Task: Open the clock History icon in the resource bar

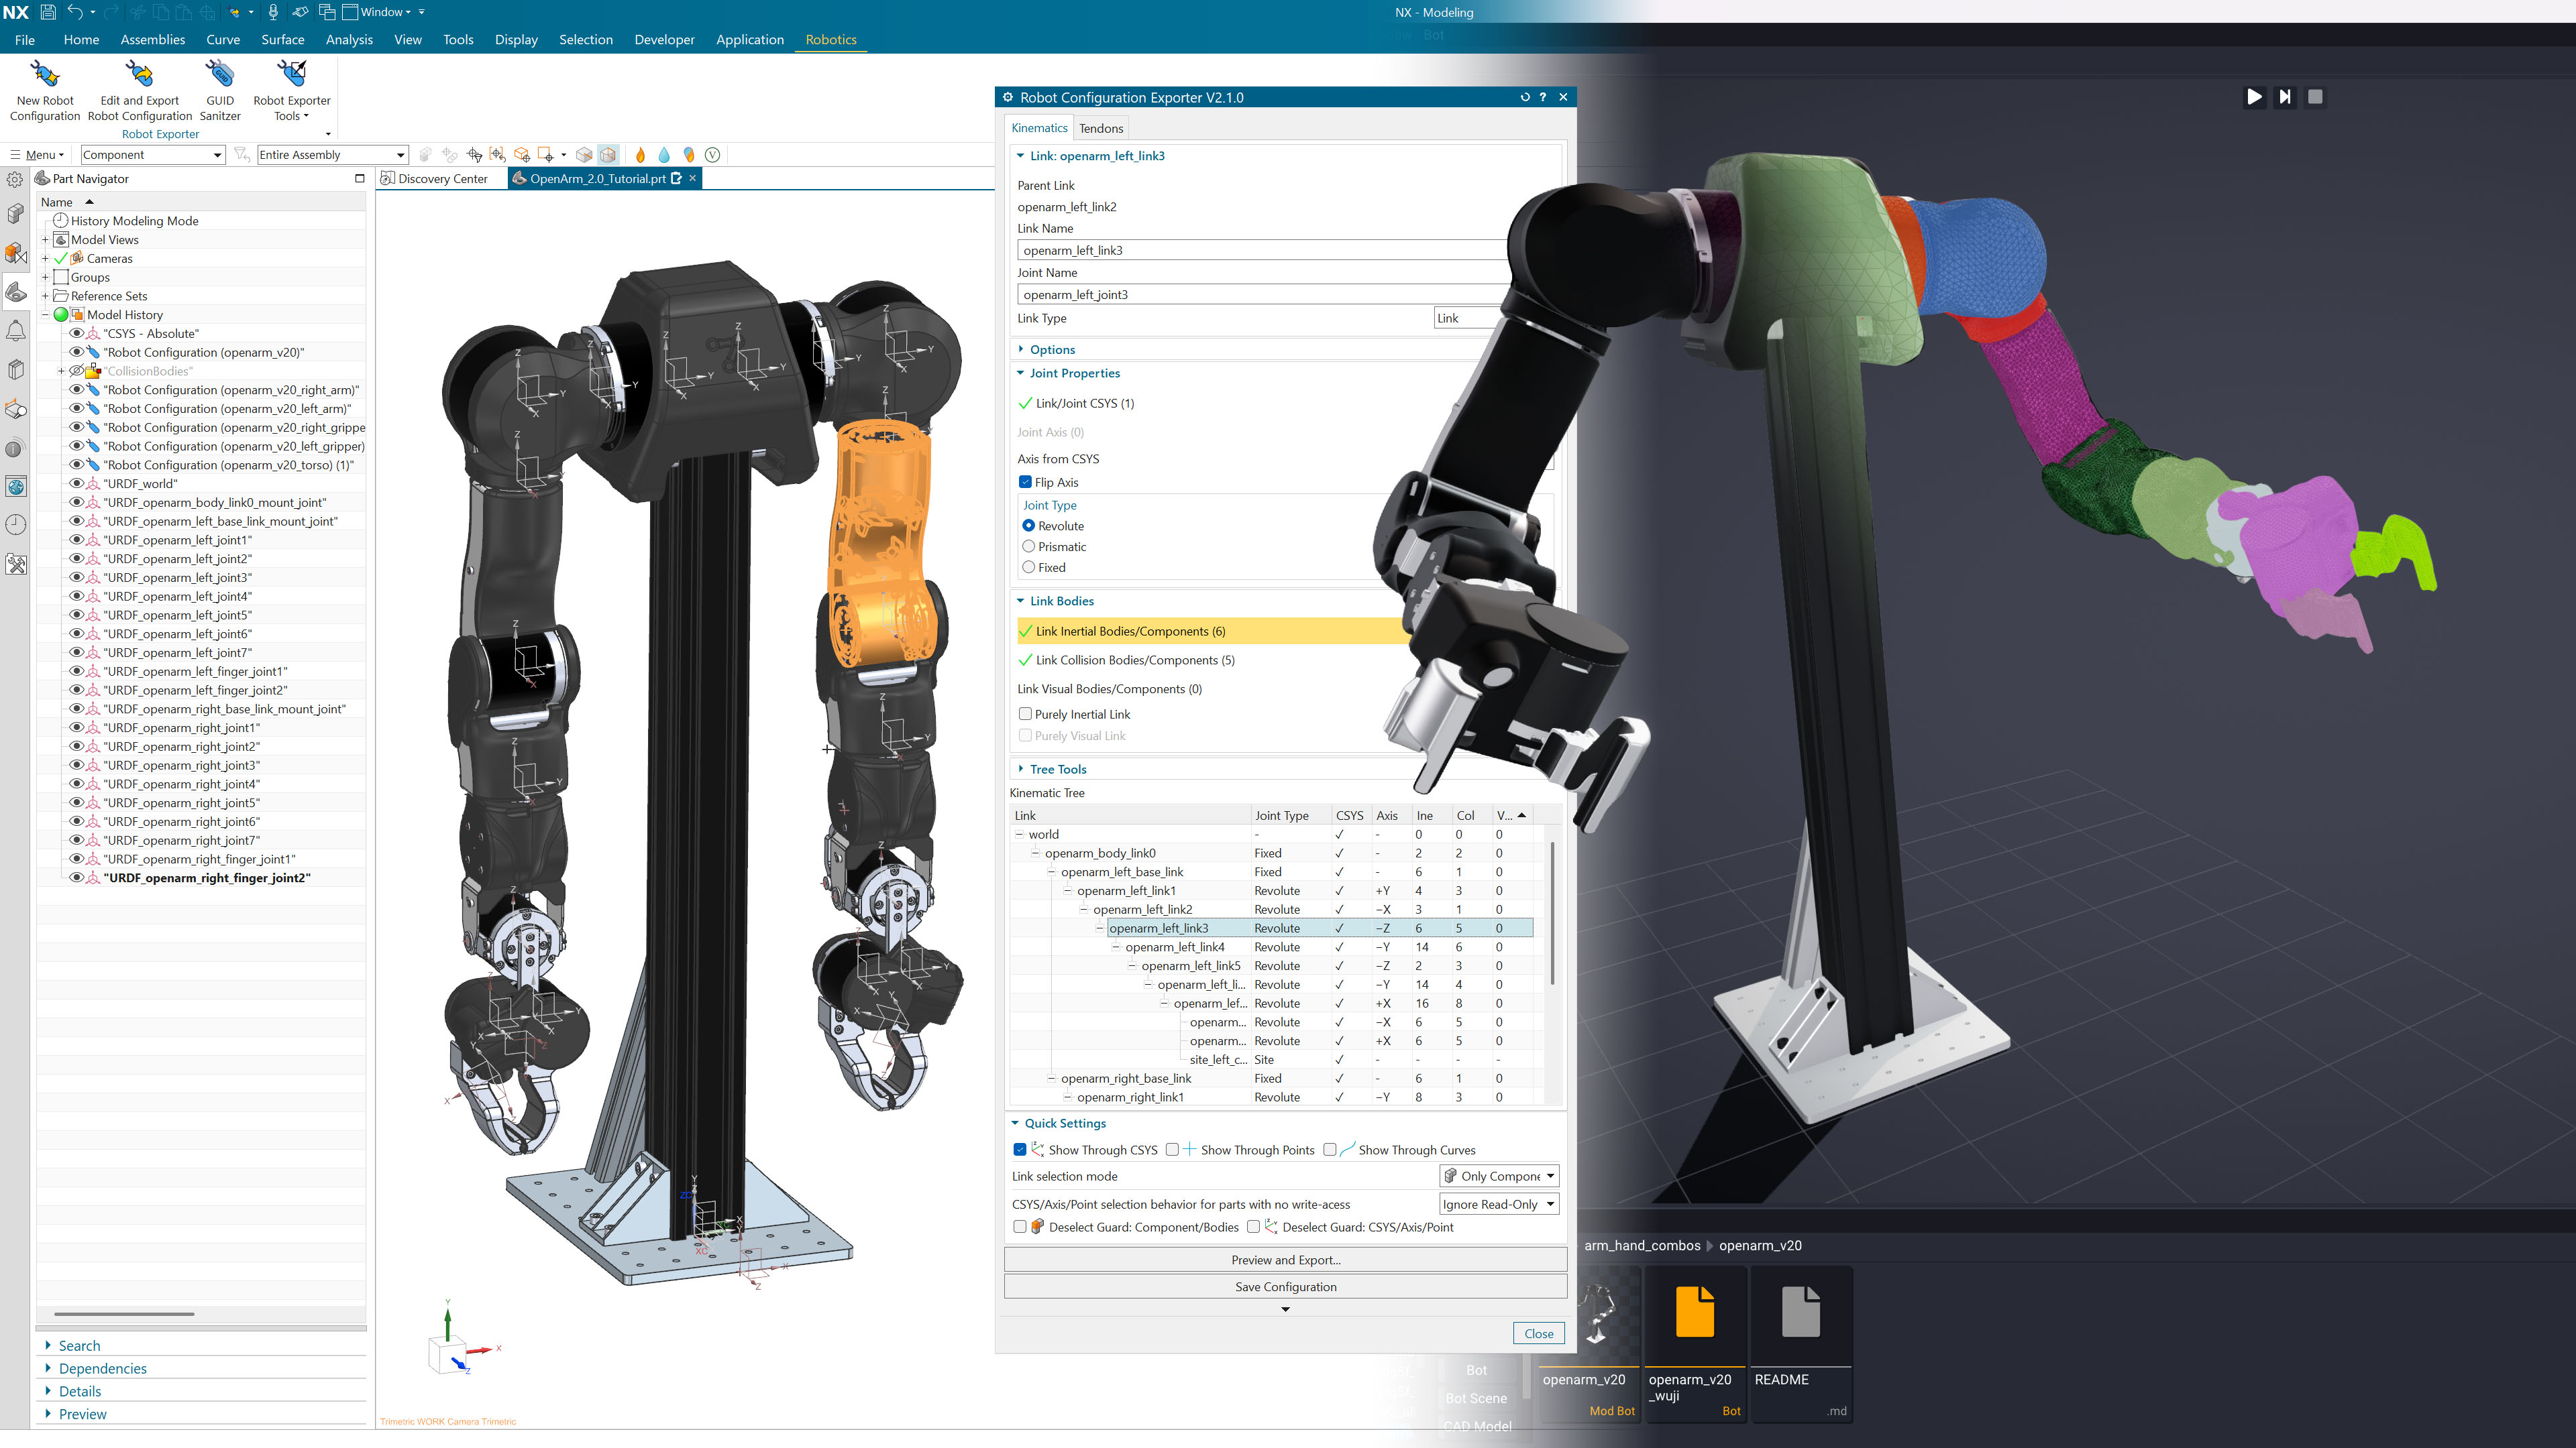Action: pos(16,525)
